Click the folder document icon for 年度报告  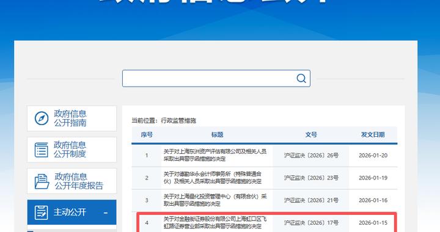coord(42,181)
